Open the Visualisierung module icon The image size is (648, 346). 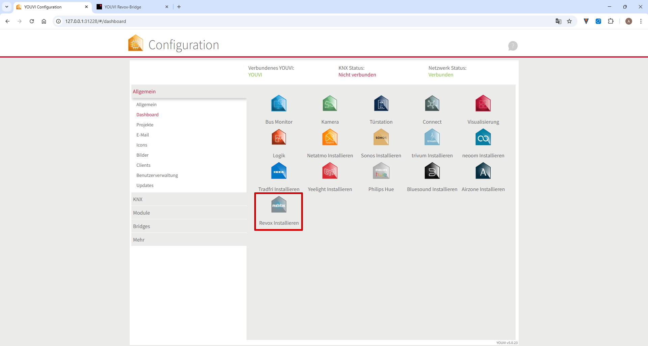[x=483, y=104]
